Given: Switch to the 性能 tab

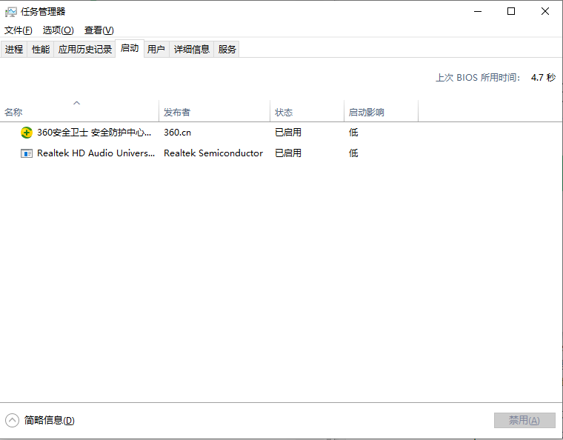Looking at the screenshot, I should (x=41, y=49).
